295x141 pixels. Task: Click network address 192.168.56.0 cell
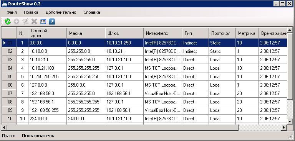tap(47, 93)
